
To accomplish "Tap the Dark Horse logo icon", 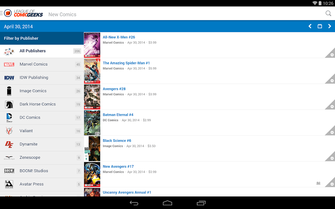I will point(9,104).
